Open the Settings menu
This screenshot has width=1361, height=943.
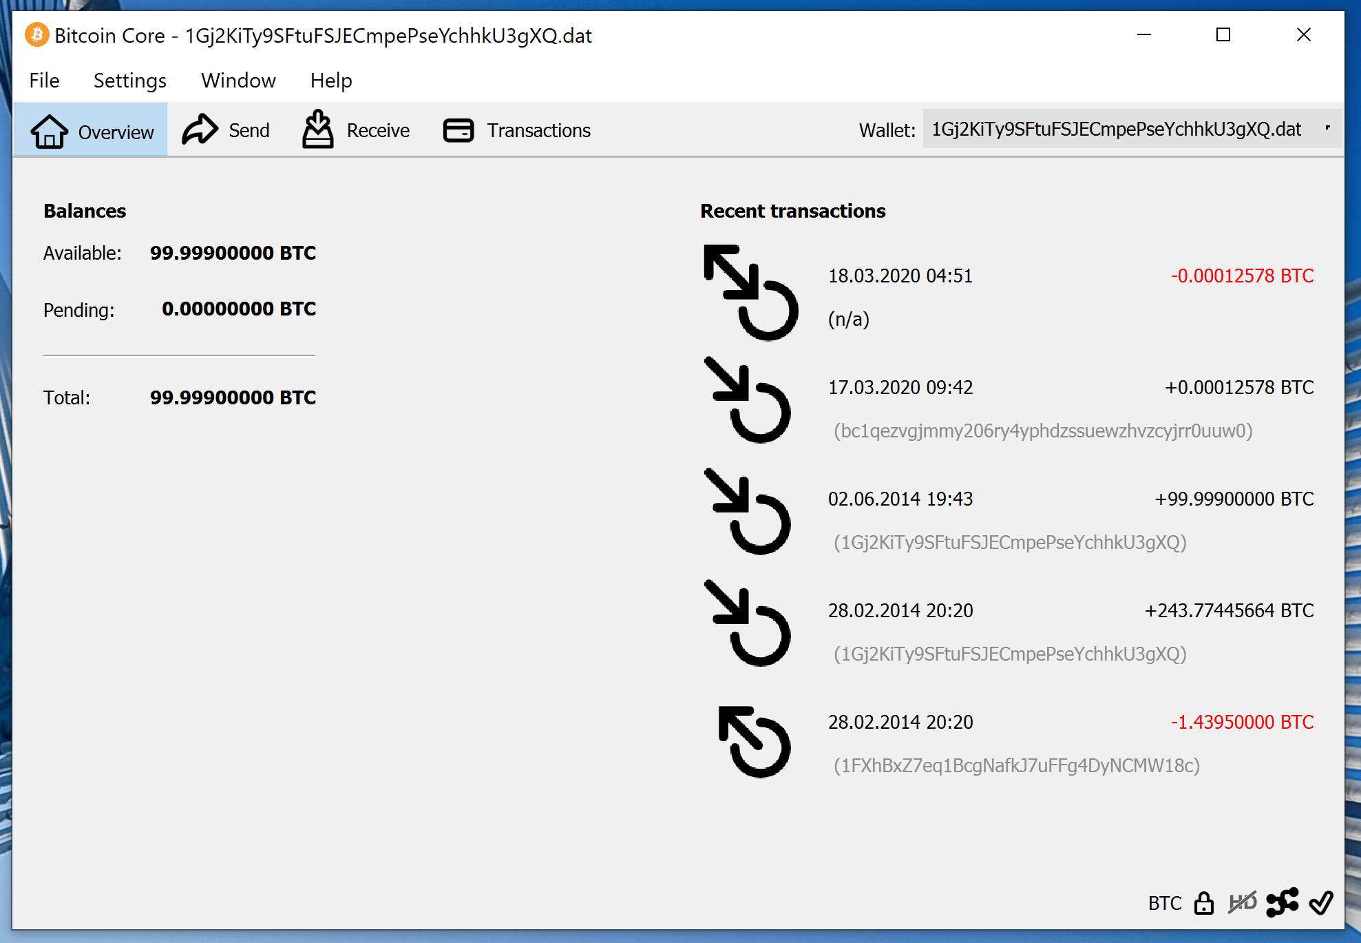coord(130,81)
